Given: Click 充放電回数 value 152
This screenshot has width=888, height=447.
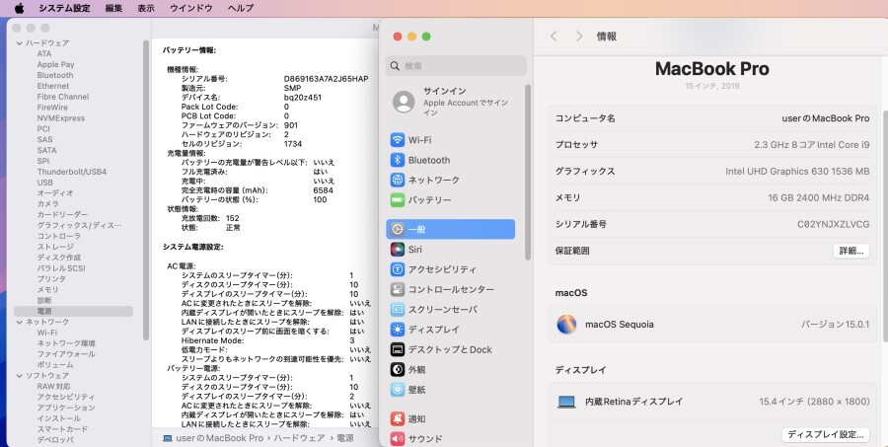Looking at the screenshot, I should (x=232, y=218).
